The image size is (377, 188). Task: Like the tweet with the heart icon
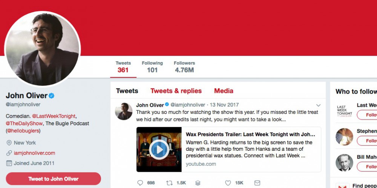228,183
